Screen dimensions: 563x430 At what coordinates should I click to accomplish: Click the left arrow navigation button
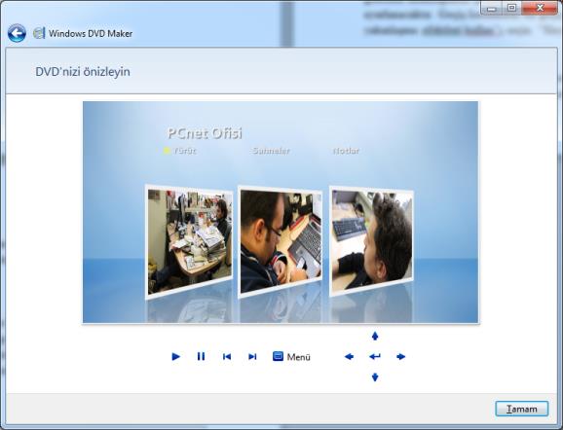point(349,356)
